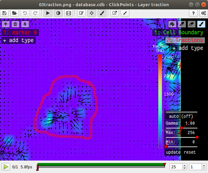Screen dimensions: 208x173
Task: Select the paint bucket mask tool
Action: (x=173, y=24)
